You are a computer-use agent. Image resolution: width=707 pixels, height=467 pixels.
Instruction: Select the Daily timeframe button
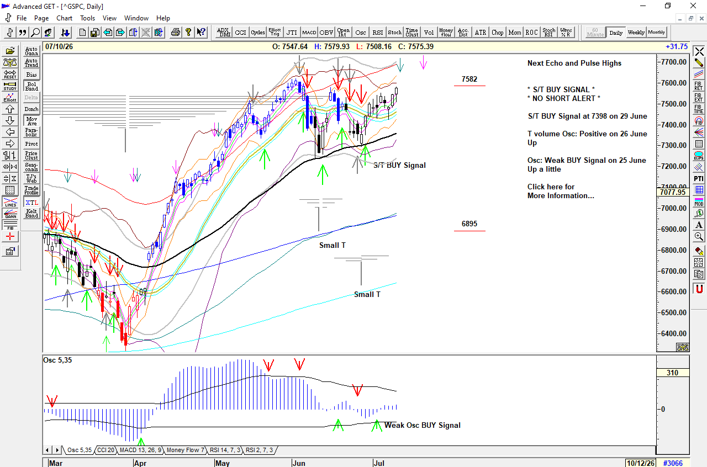click(616, 33)
